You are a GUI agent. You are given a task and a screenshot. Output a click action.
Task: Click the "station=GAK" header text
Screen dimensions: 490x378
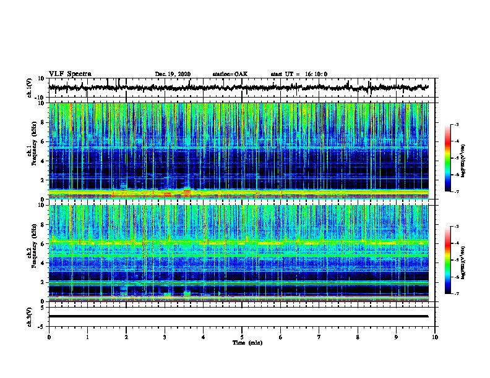pos(230,74)
